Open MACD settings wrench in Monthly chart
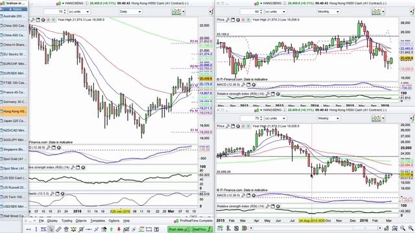Viewport: 415px width, 233px height. click(243, 85)
